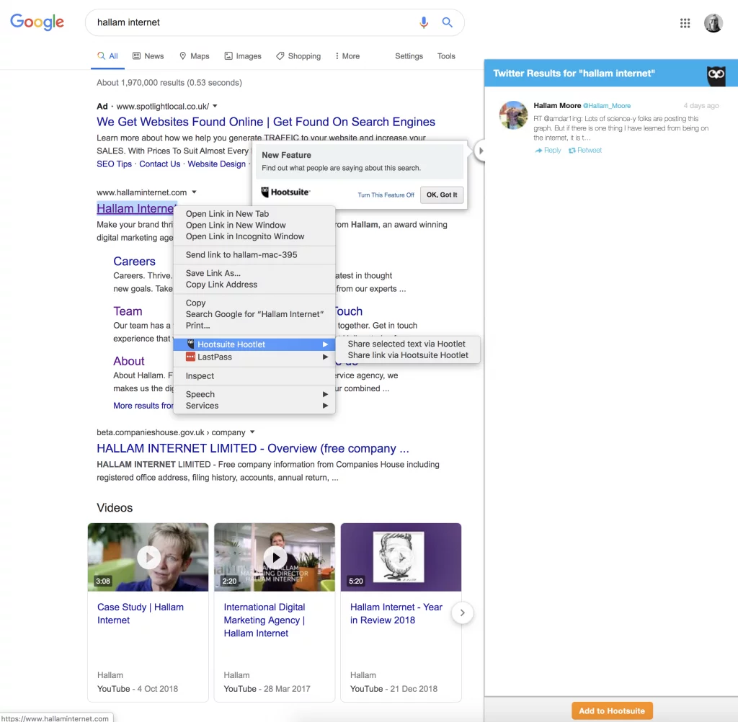738x722 pixels.
Task: Click the More results from hallaminternet link
Action: [143, 405]
